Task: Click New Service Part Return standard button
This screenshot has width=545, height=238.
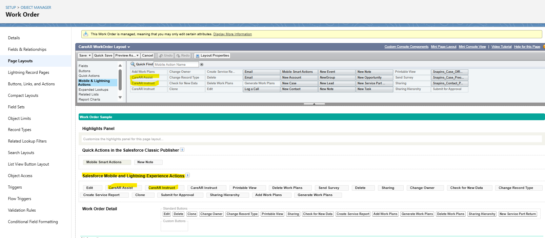Action: click(518, 214)
